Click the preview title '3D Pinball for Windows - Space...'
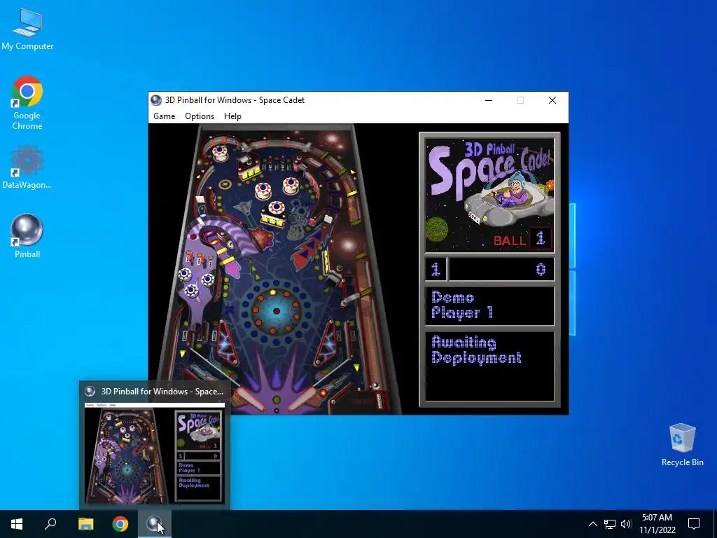The height and width of the screenshot is (538, 717). (162, 392)
